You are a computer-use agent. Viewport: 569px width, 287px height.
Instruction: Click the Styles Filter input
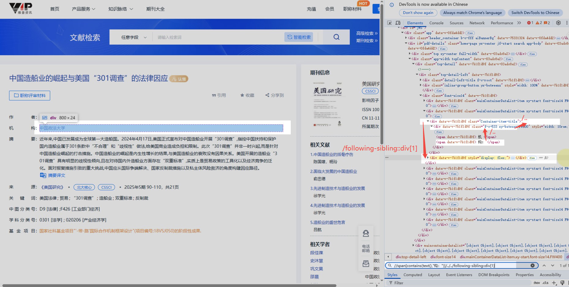tap(459, 283)
